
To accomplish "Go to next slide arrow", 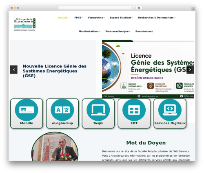I will point(190,70).
